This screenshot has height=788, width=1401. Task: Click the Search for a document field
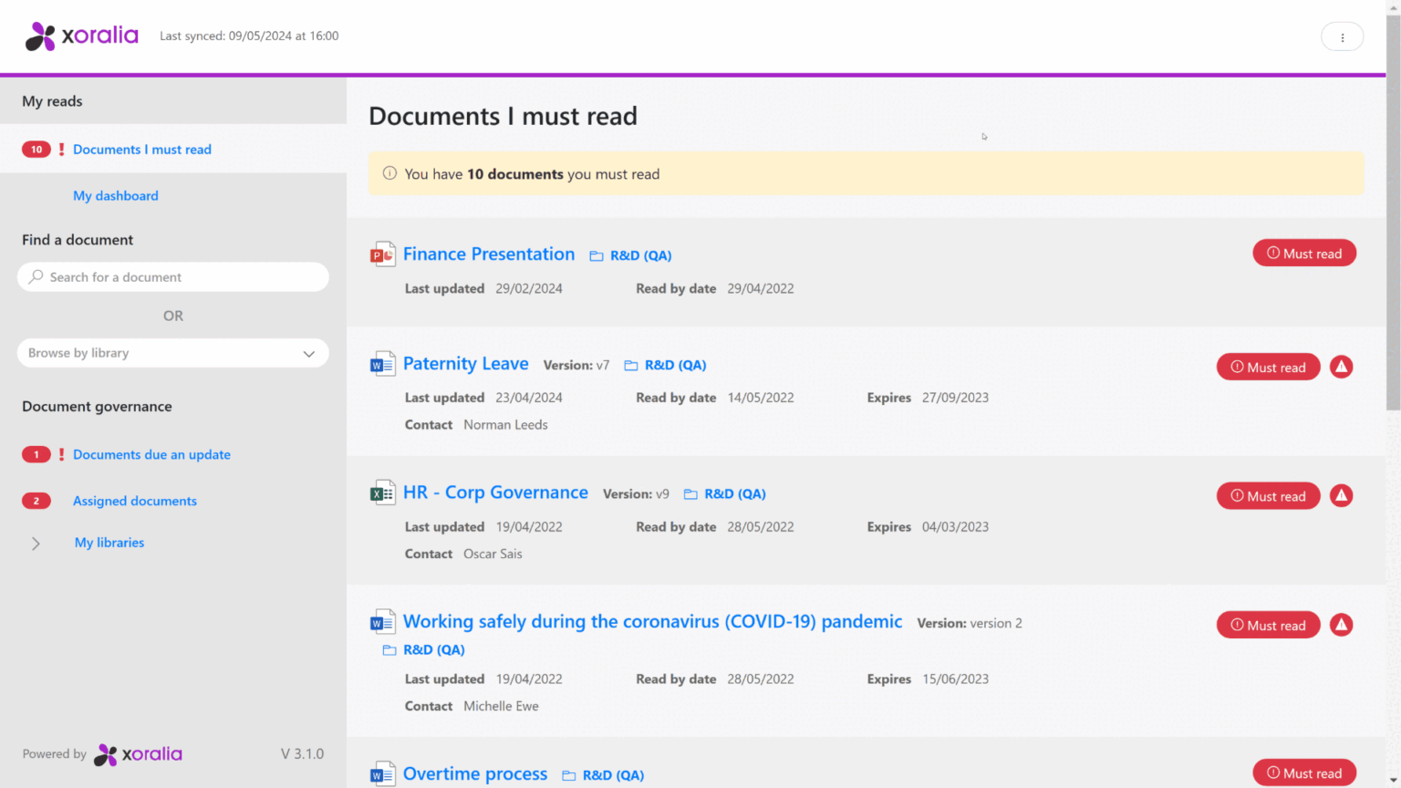click(x=172, y=277)
